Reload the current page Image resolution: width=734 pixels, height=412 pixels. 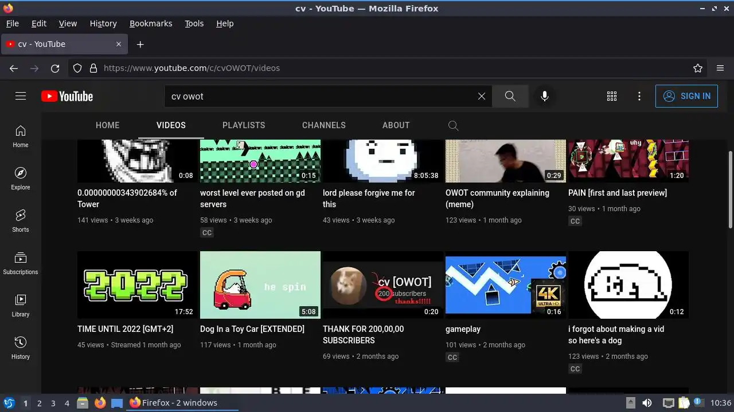coord(55,68)
